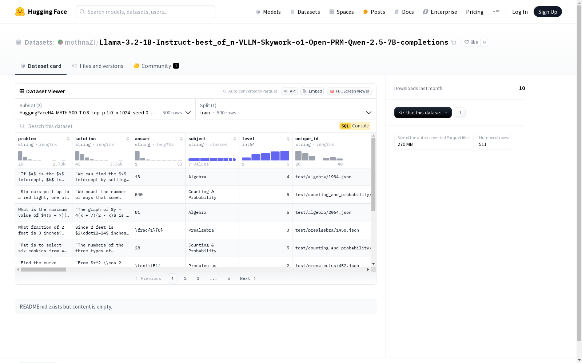The height and width of the screenshot is (363, 582).
Task: Open the Docs page
Action: (404, 12)
